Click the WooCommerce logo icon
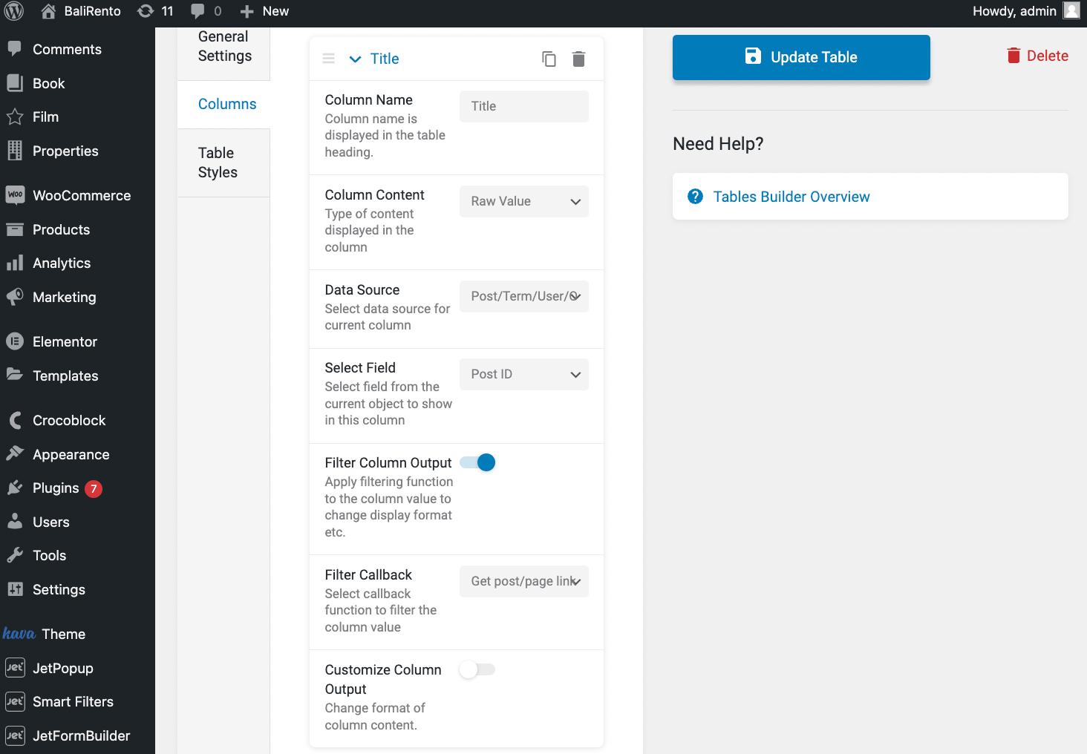This screenshot has width=1087, height=754. point(14,195)
